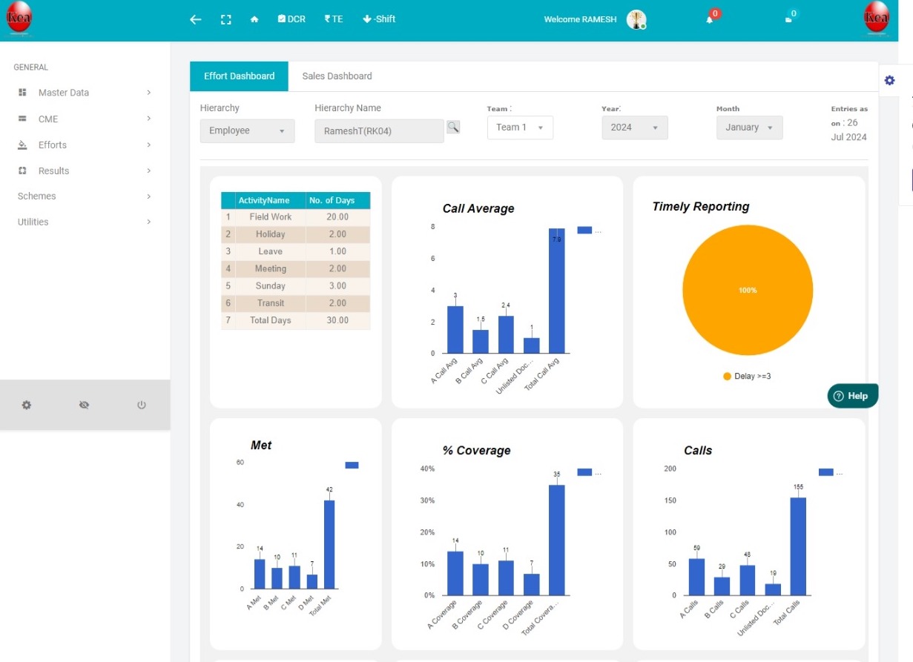Click the TE travel expense icon
This screenshot has height=662, width=913.
click(x=333, y=19)
